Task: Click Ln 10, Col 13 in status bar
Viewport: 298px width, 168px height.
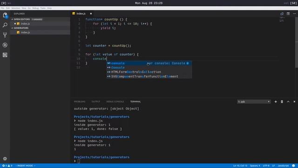Action: point(240,166)
